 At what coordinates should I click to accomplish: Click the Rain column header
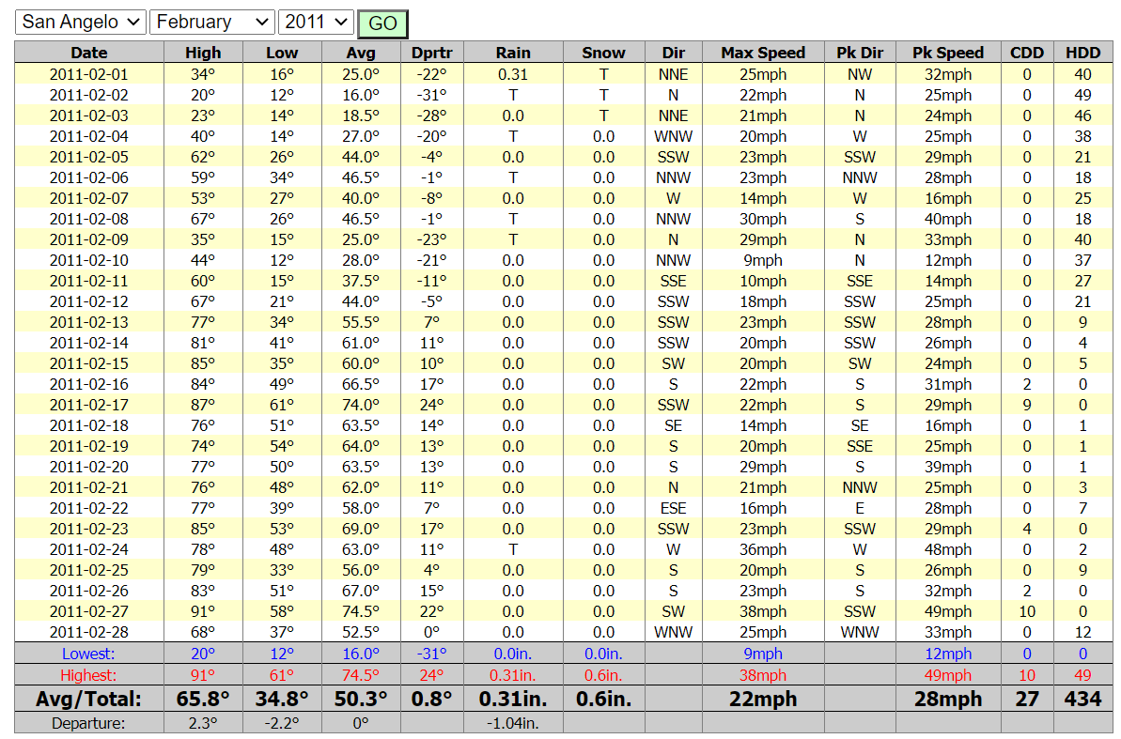pos(513,53)
